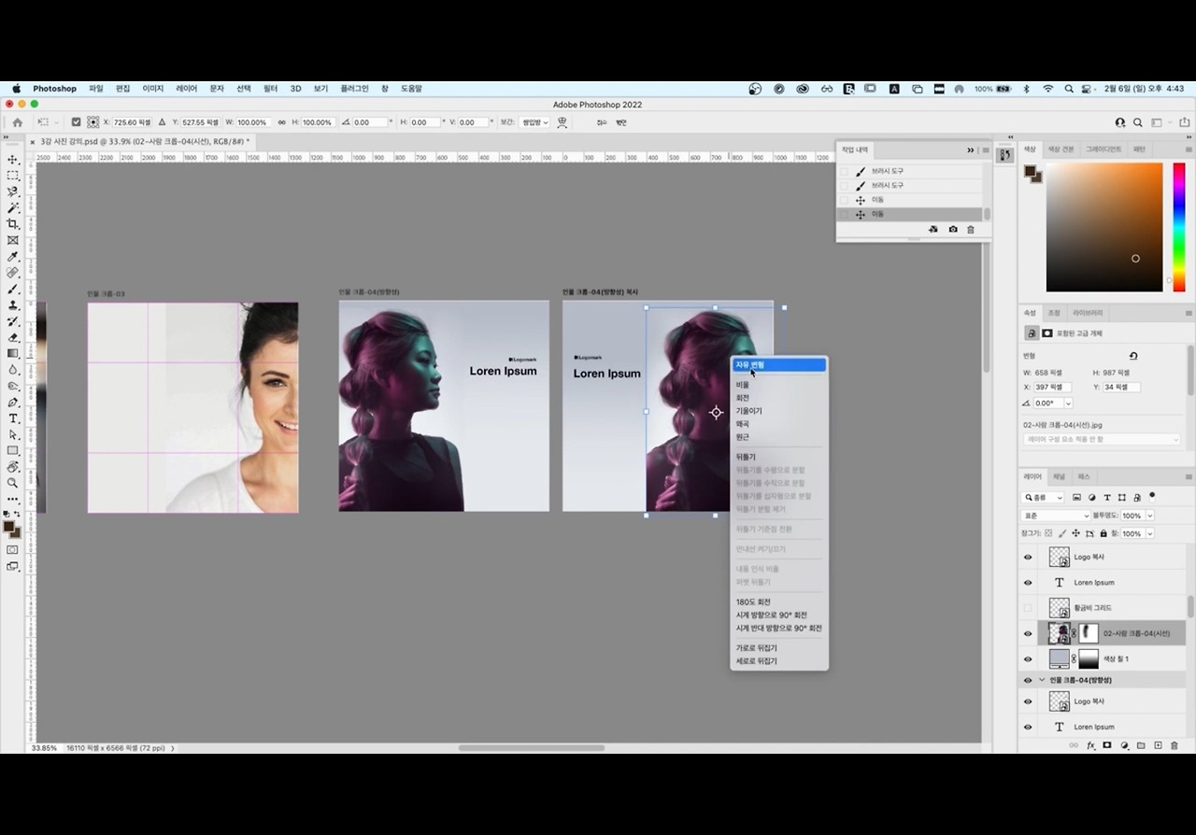Select the Path Selection tool
Viewport: 1196px width, 835px height.
click(13, 434)
